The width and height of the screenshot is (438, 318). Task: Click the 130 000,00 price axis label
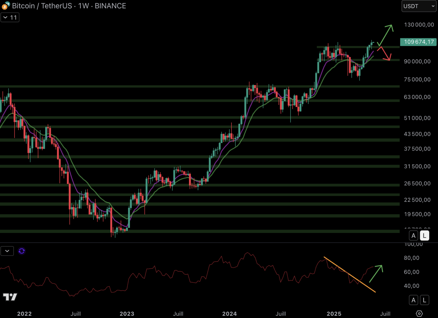click(419, 25)
